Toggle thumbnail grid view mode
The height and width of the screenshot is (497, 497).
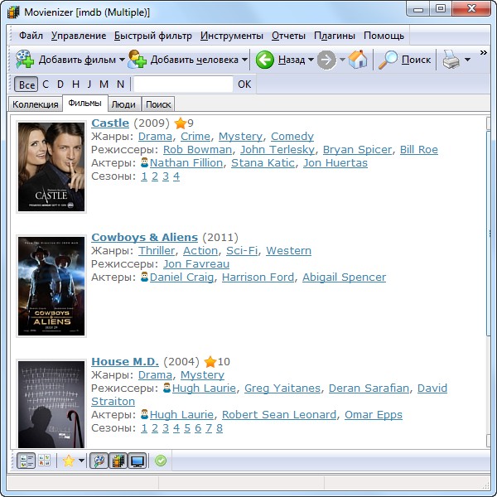point(44,461)
